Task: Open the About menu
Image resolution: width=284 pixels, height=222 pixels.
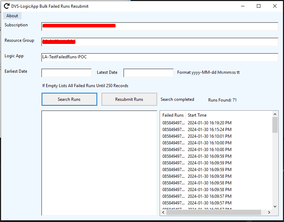Action: click(x=12, y=16)
